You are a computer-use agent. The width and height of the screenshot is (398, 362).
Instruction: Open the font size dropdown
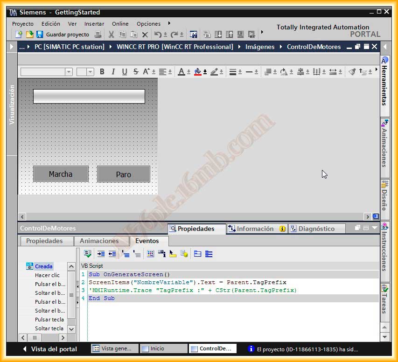tap(90, 72)
